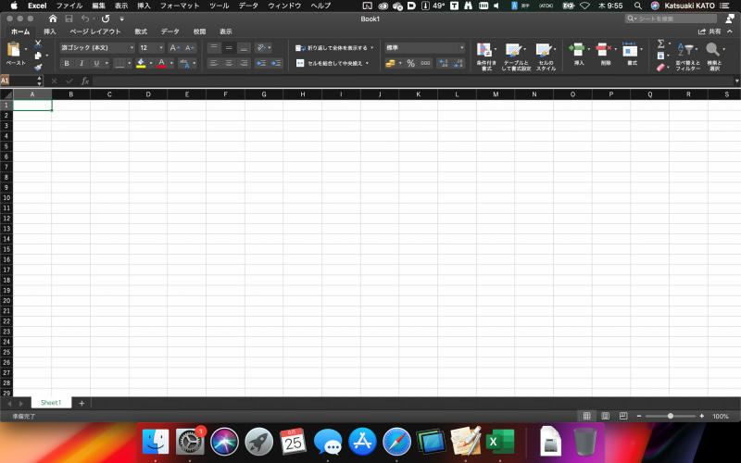Click the Clear eraser icon
Viewport: 741px width, 463px height.
[660, 68]
